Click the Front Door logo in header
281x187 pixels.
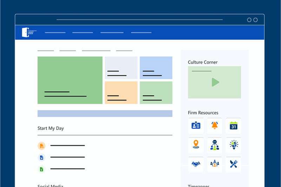pyautogui.click(x=29, y=32)
